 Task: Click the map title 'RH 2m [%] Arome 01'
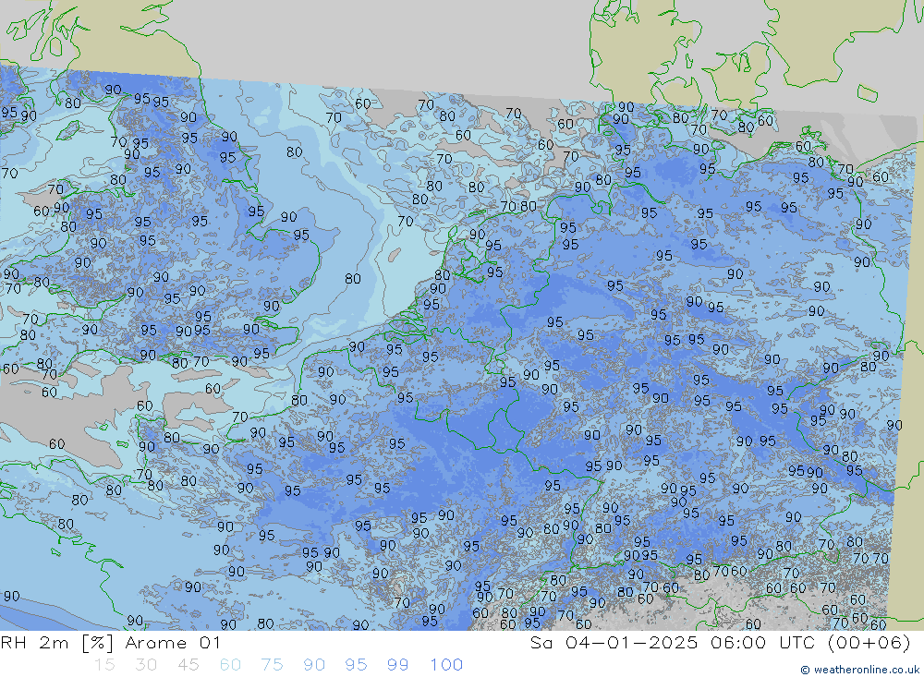110,642
